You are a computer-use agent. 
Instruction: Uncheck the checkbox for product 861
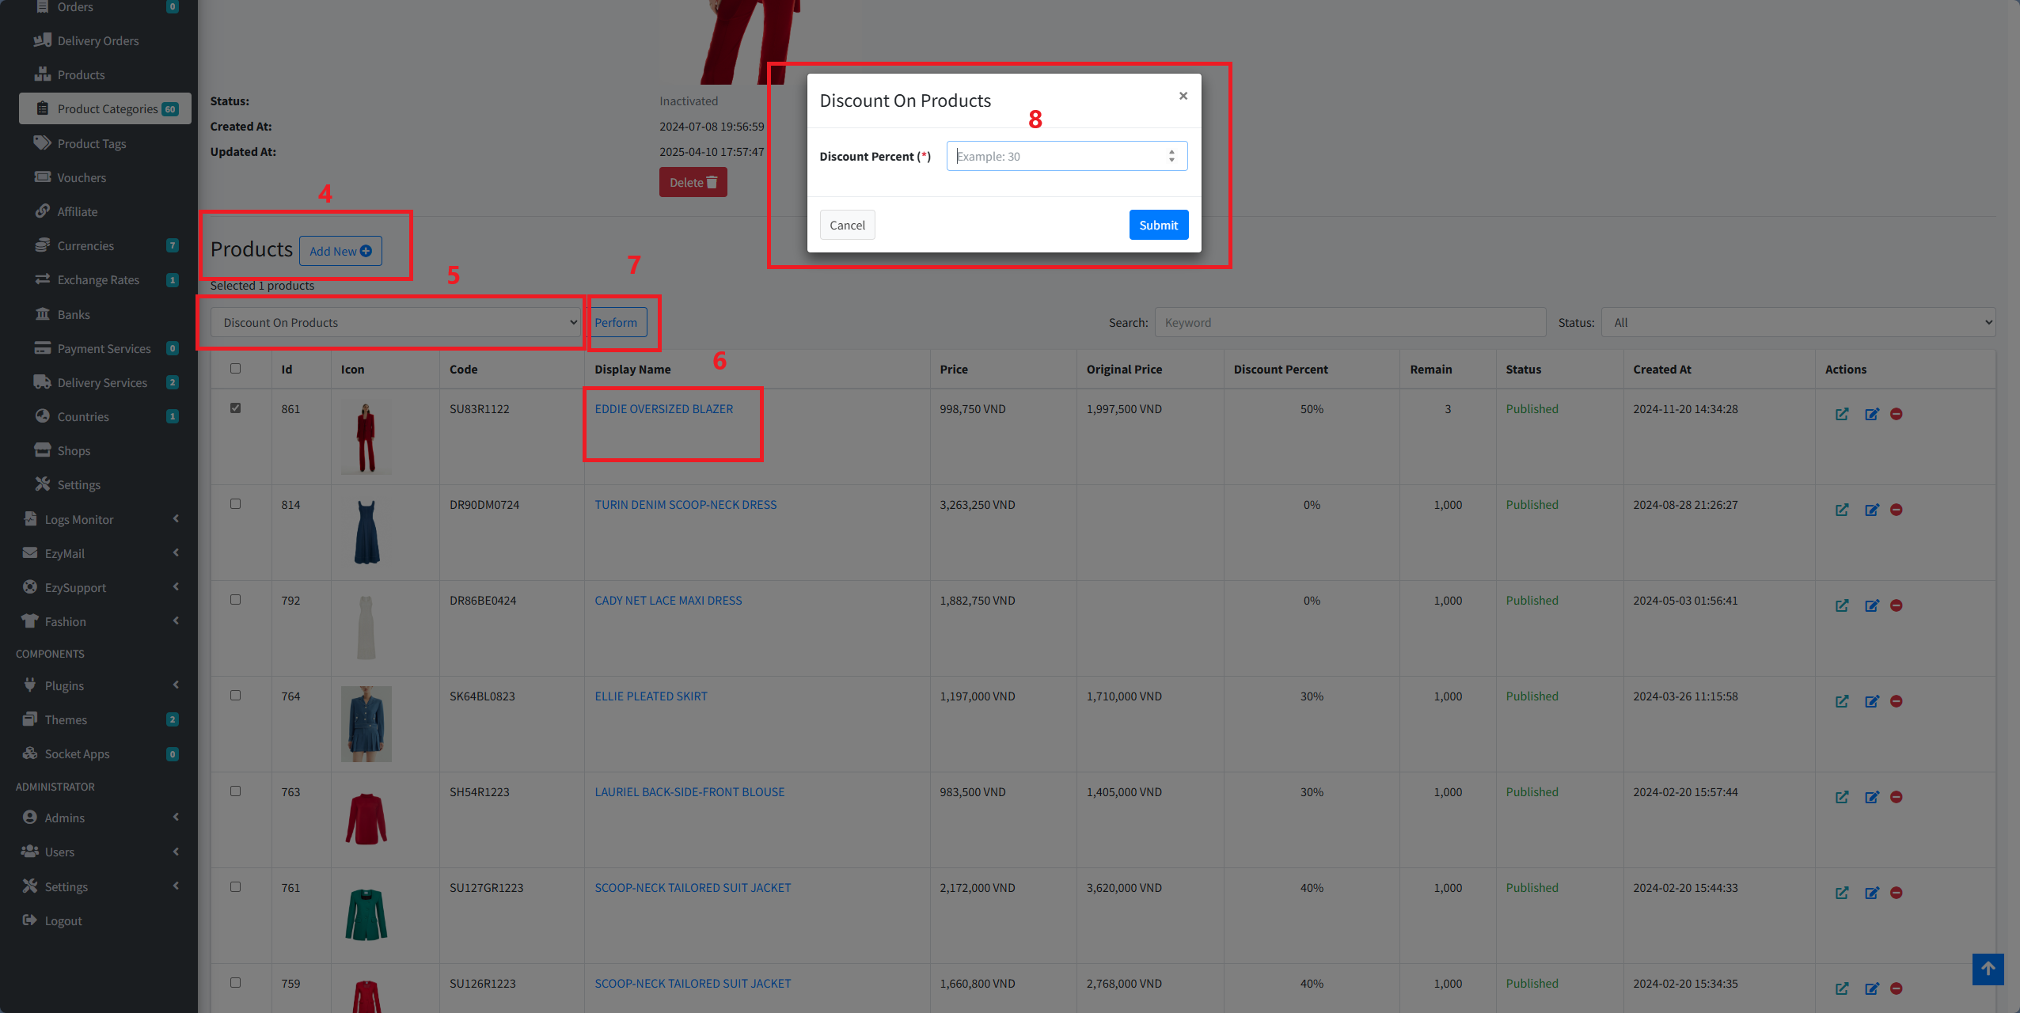coord(235,408)
